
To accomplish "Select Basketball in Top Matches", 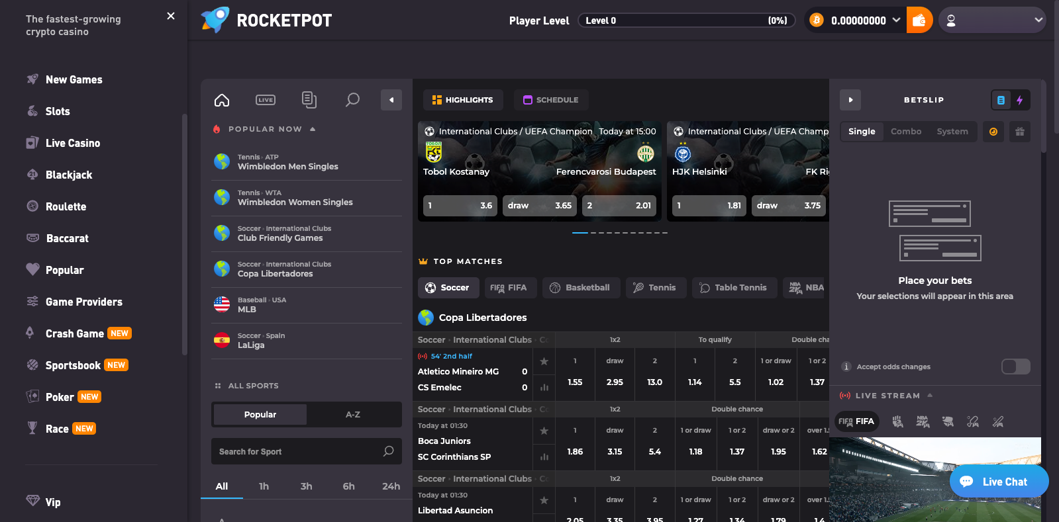I will tap(580, 288).
